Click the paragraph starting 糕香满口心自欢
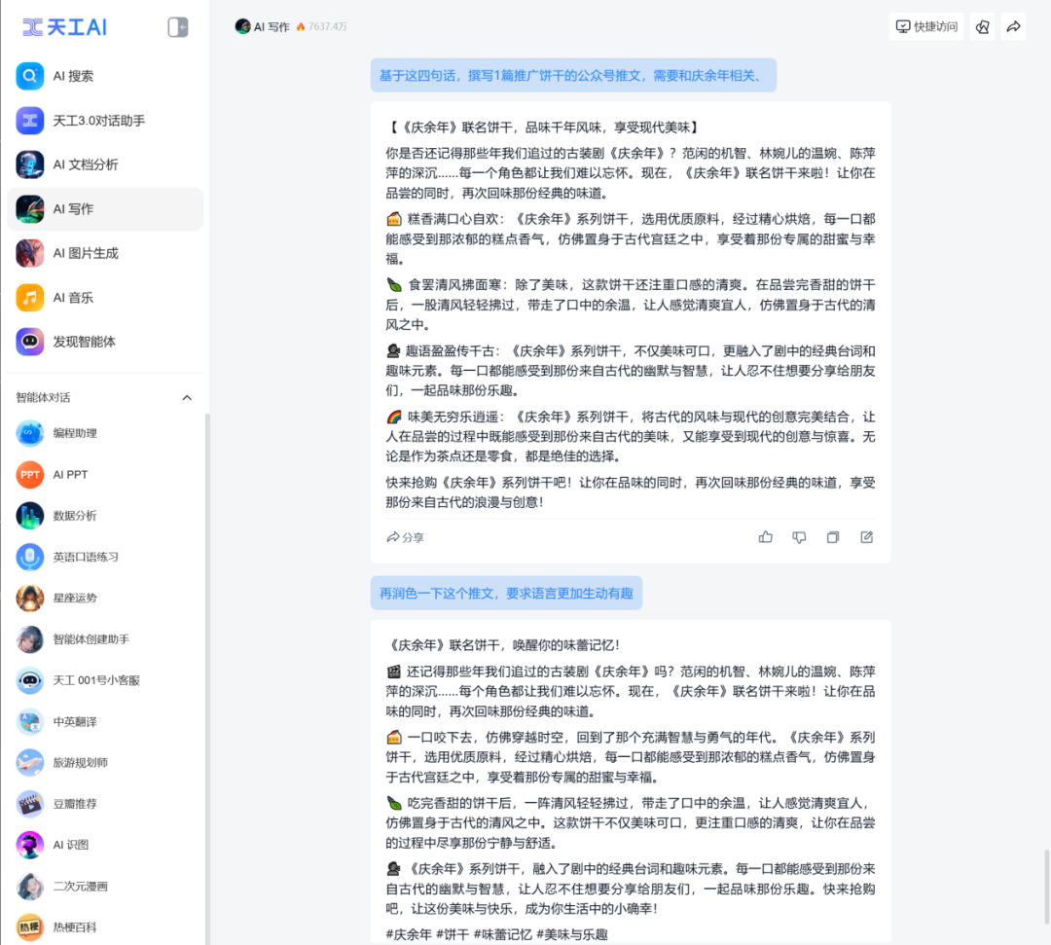 point(630,238)
